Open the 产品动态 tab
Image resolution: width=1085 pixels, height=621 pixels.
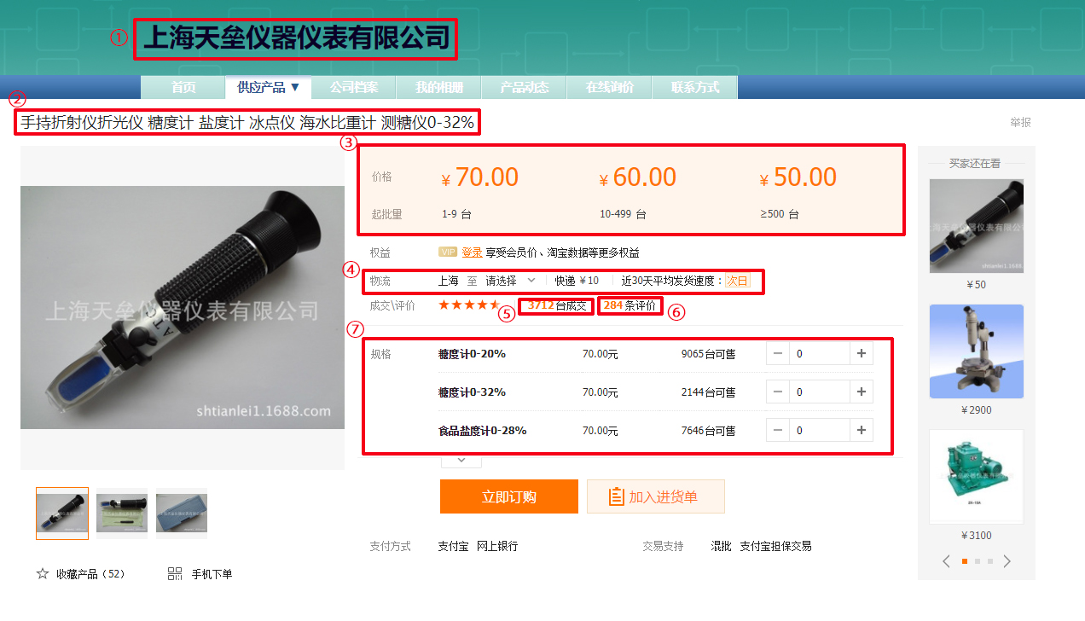coord(525,87)
